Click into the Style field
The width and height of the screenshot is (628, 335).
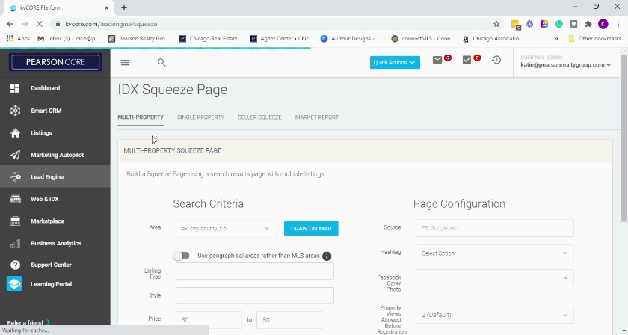tap(255, 295)
